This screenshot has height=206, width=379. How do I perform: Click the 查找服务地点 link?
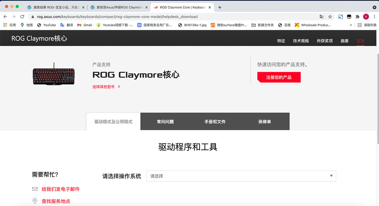[56, 201]
